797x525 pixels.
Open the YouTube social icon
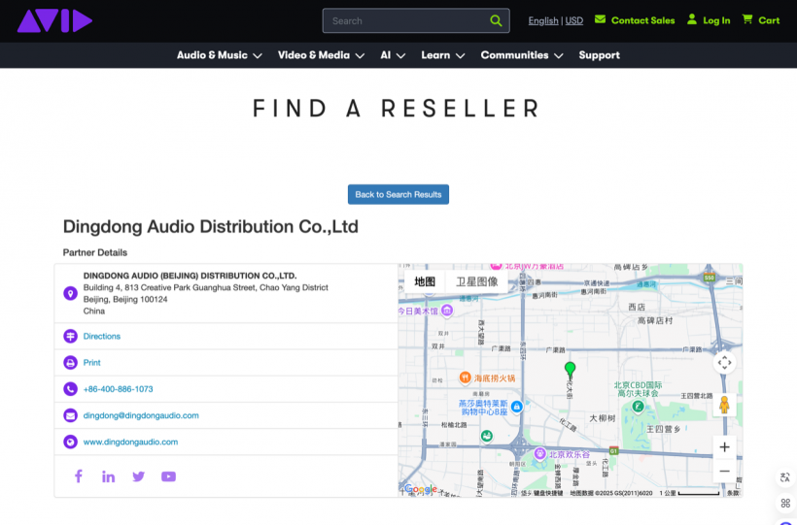(168, 476)
